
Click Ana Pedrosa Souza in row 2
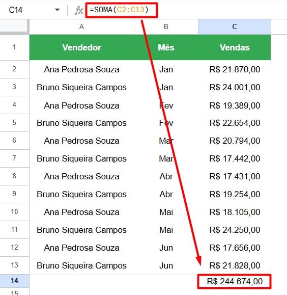81,69
